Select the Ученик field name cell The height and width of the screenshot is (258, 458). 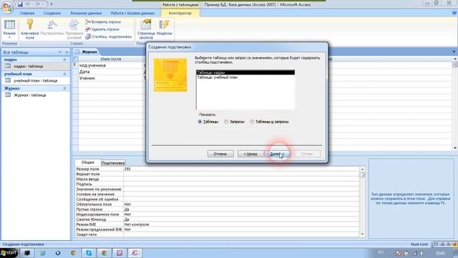111,78
